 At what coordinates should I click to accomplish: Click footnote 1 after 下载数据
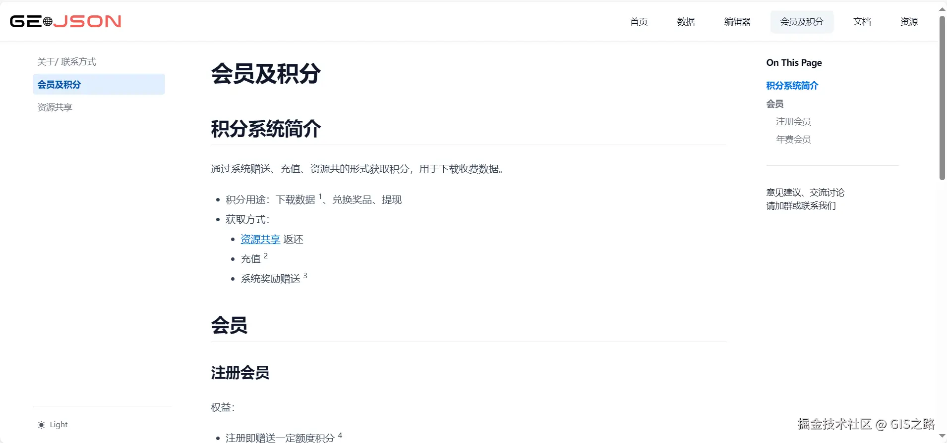(320, 197)
